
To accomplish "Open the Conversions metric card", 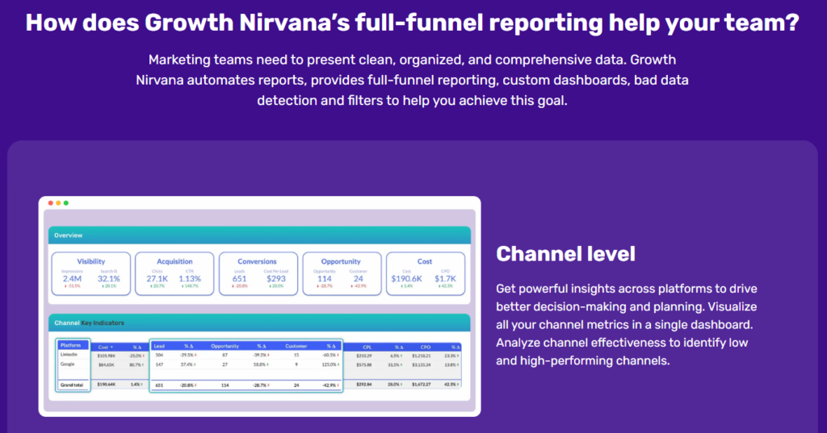I will coord(258,273).
